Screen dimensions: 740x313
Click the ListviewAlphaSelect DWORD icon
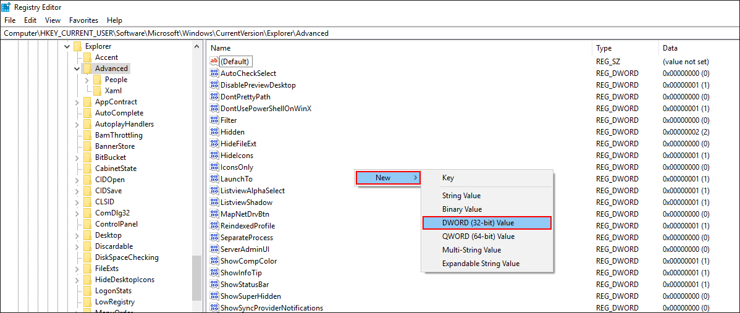(x=214, y=190)
